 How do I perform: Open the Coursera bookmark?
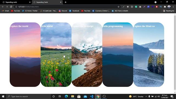(x=101, y=11)
